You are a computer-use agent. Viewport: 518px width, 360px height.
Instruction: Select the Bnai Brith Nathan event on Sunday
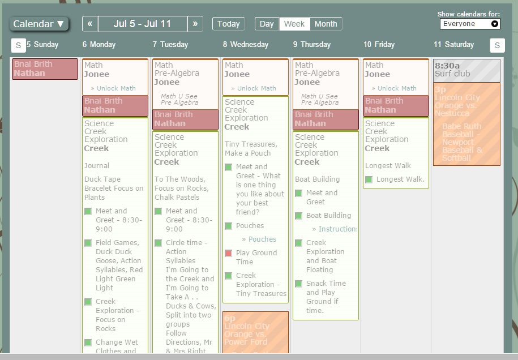pyautogui.click(x=45, y=68)
